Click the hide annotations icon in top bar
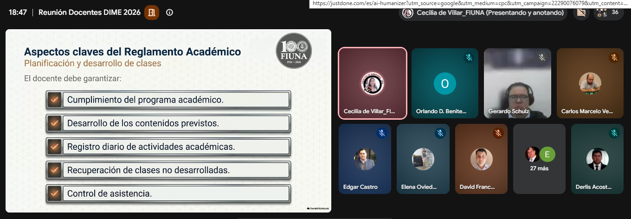 tap(581, 13)
